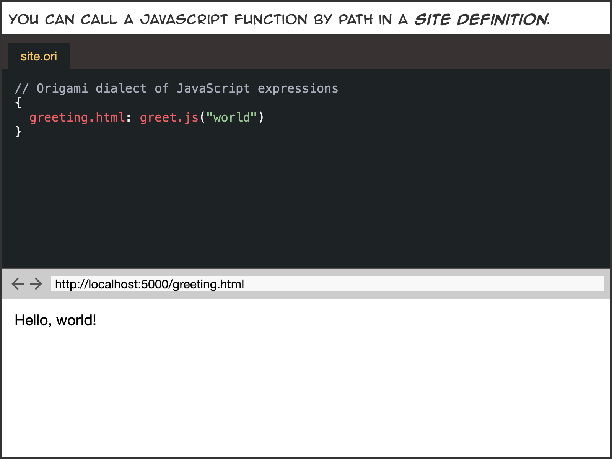
Task: Click the closing parenthesis after "world"
Action: 261,117
